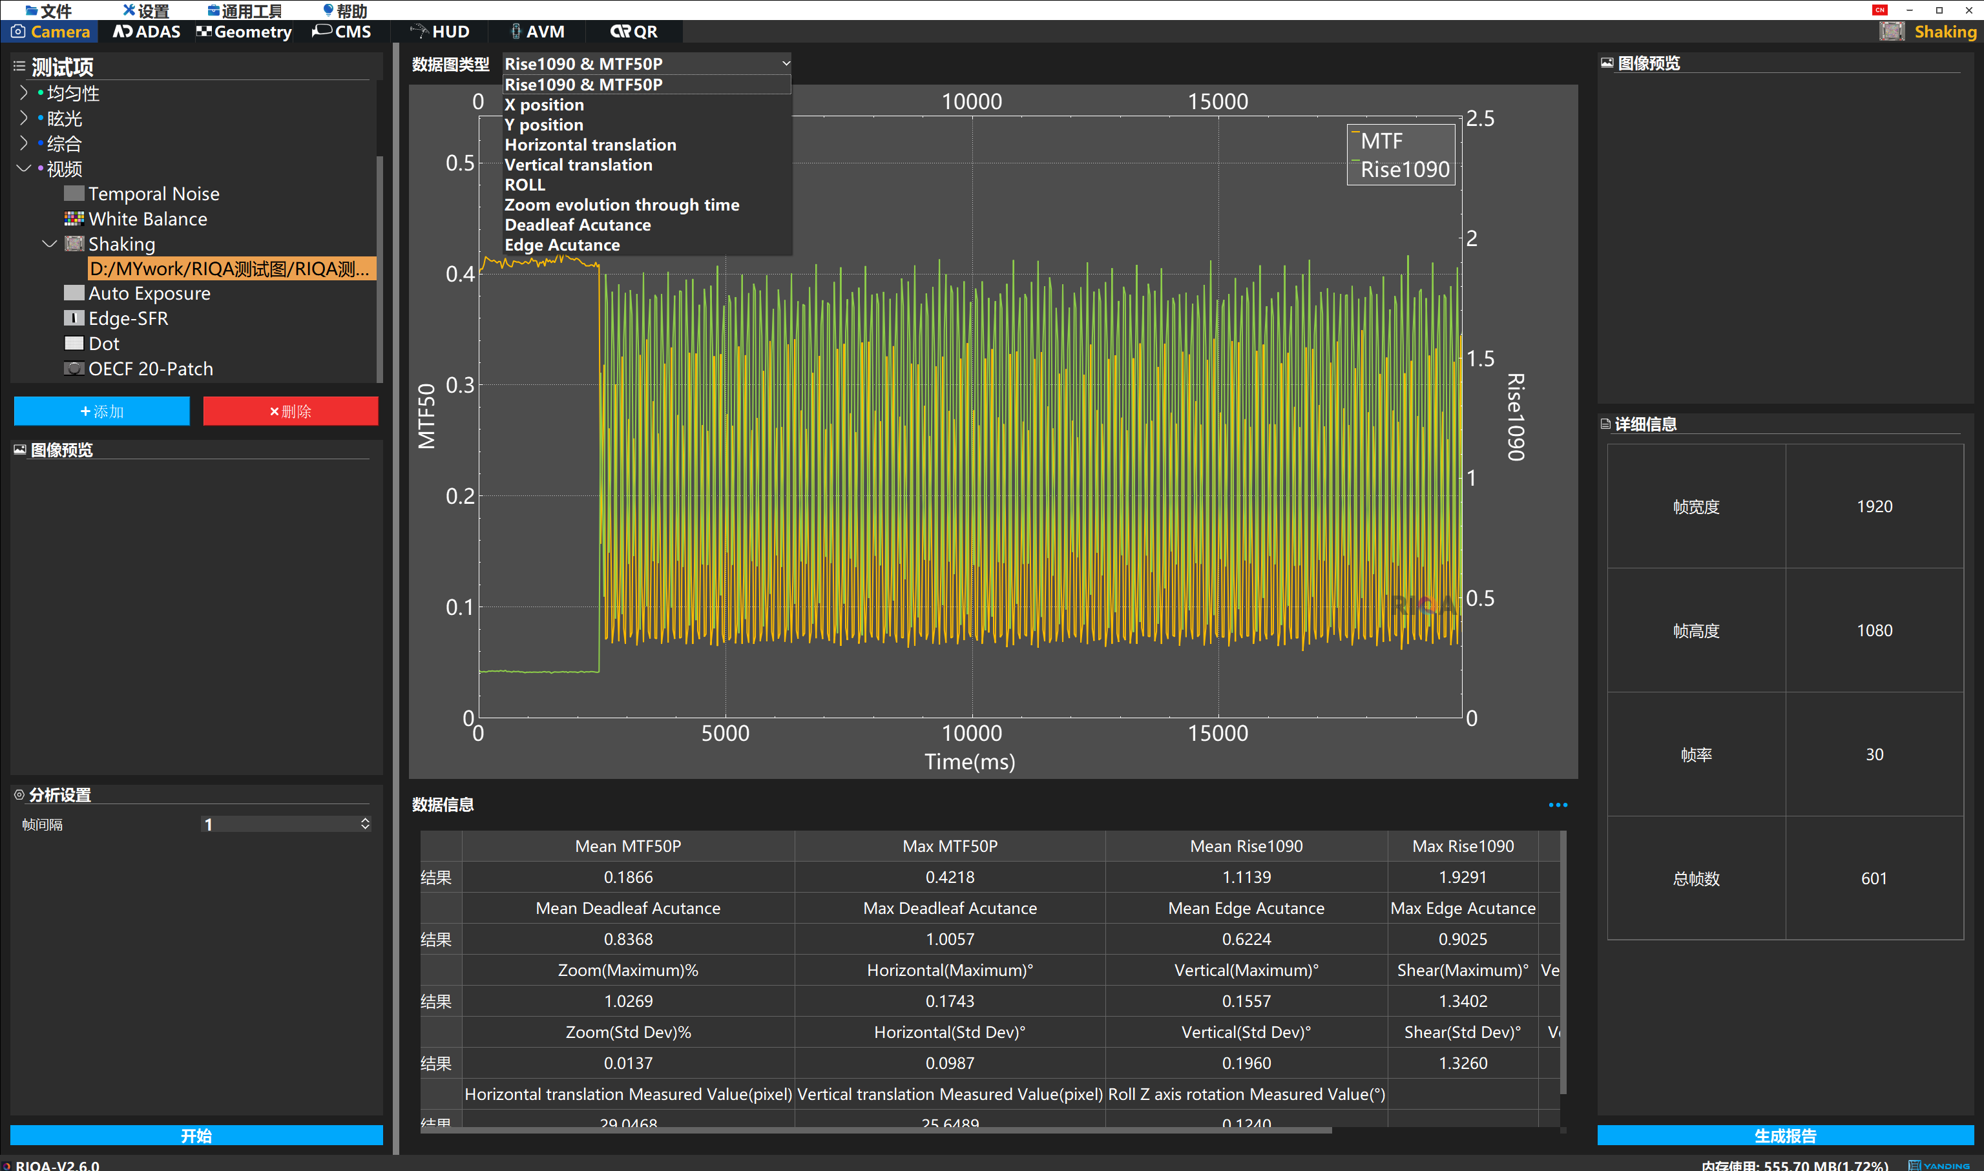Expand the 均匀性 tree category
This screenshot has height=1171, width=1984.
[23, 92]
